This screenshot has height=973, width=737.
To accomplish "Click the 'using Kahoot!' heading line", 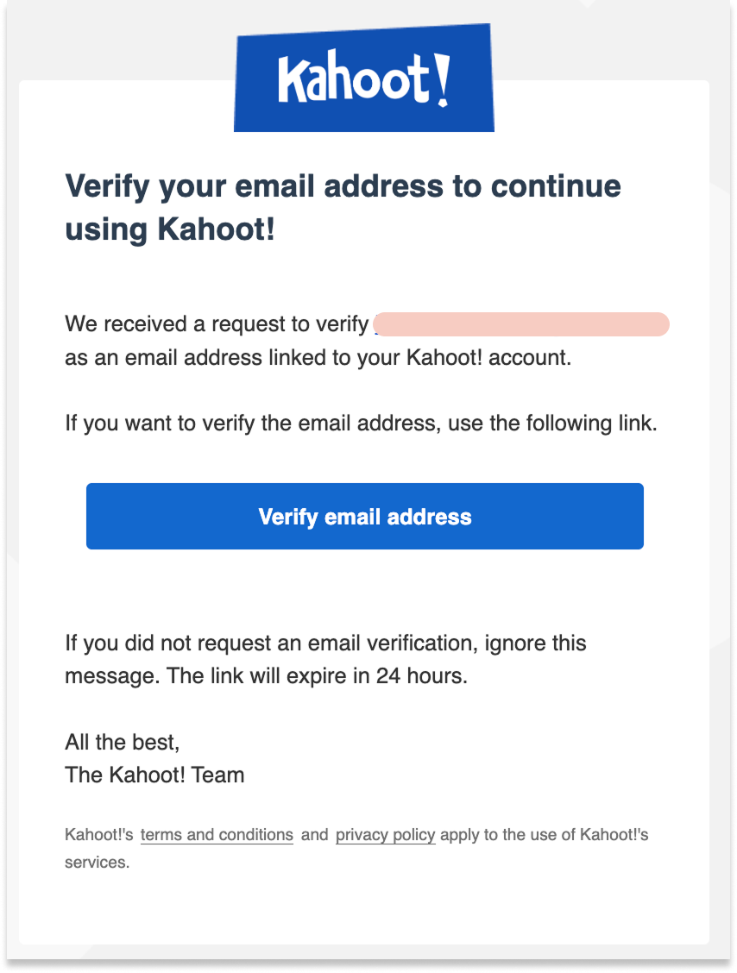I will pyautogui.click(x=169, y=229).
